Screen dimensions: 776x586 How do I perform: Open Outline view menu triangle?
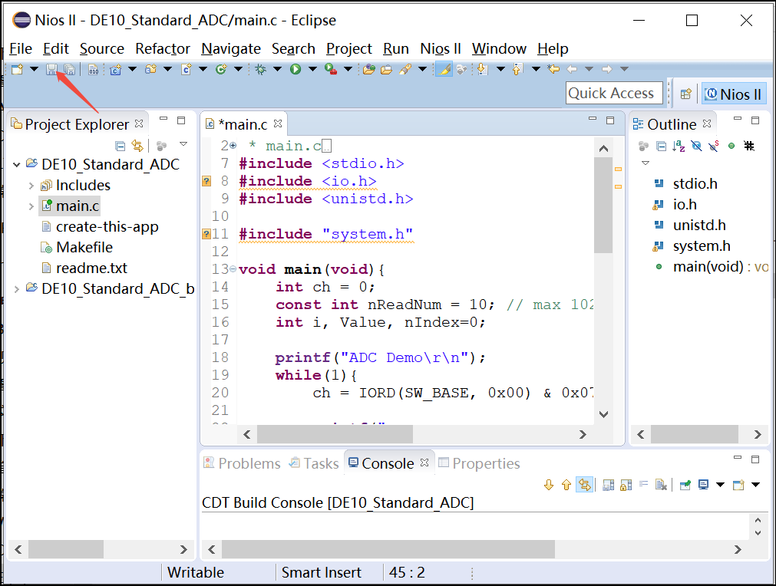click(646, 163)
